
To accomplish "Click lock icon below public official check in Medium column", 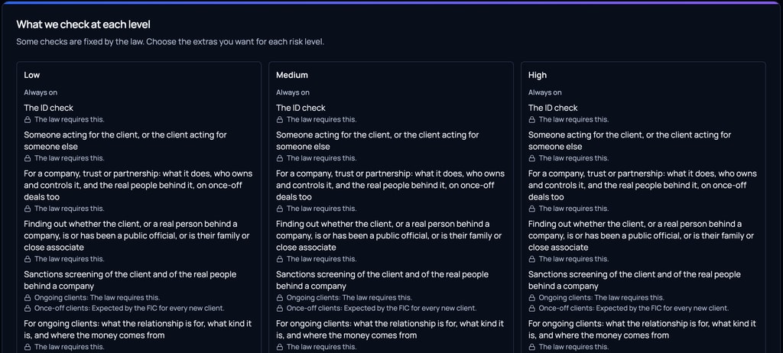I will pyautogui.click(x=280, y=259).
